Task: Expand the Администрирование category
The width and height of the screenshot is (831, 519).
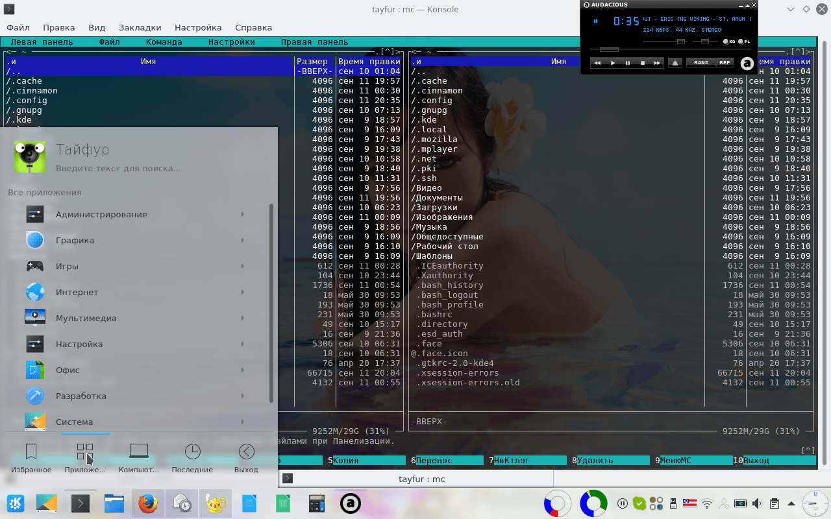Action: pyautogui.click(x=101, y=214)
